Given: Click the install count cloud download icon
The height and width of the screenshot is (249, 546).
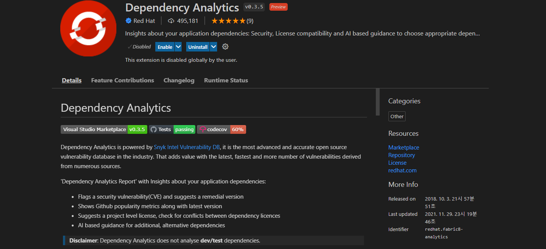Looking at the screenshot, I should coord(171,21).
